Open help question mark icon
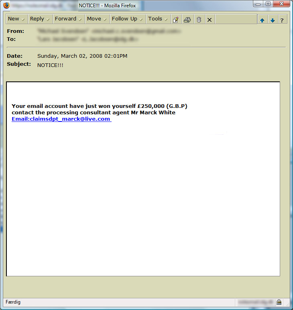Screen dimensions: 293x310 (282, 20)
